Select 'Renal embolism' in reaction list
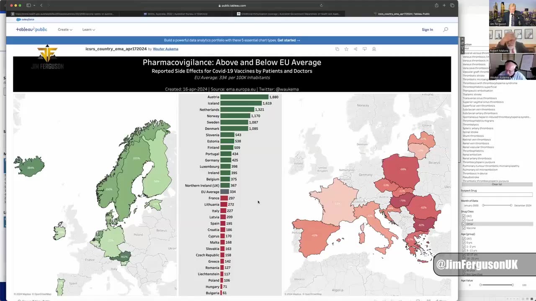Image resolution: width=536 pixels, height=301 pixels. tap(472, 155)
